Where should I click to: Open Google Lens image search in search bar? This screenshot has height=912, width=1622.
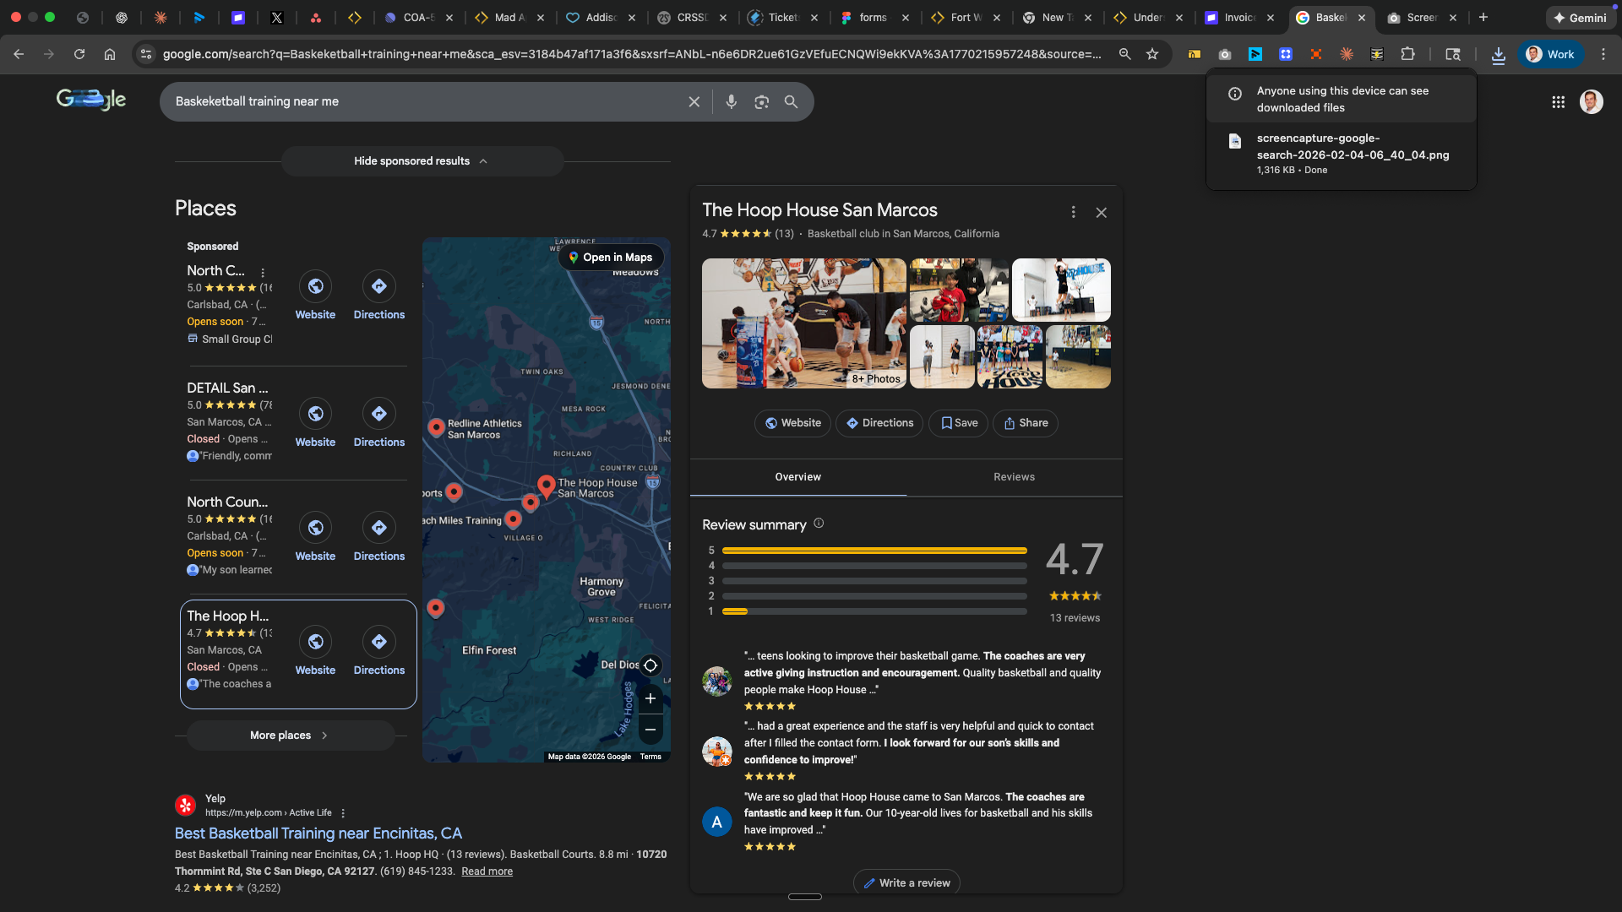[761, 101]
